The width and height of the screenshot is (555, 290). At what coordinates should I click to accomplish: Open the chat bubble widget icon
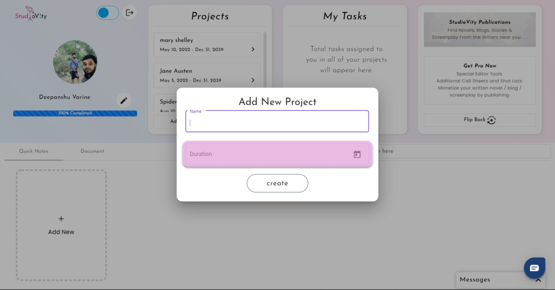click(534, 268)
